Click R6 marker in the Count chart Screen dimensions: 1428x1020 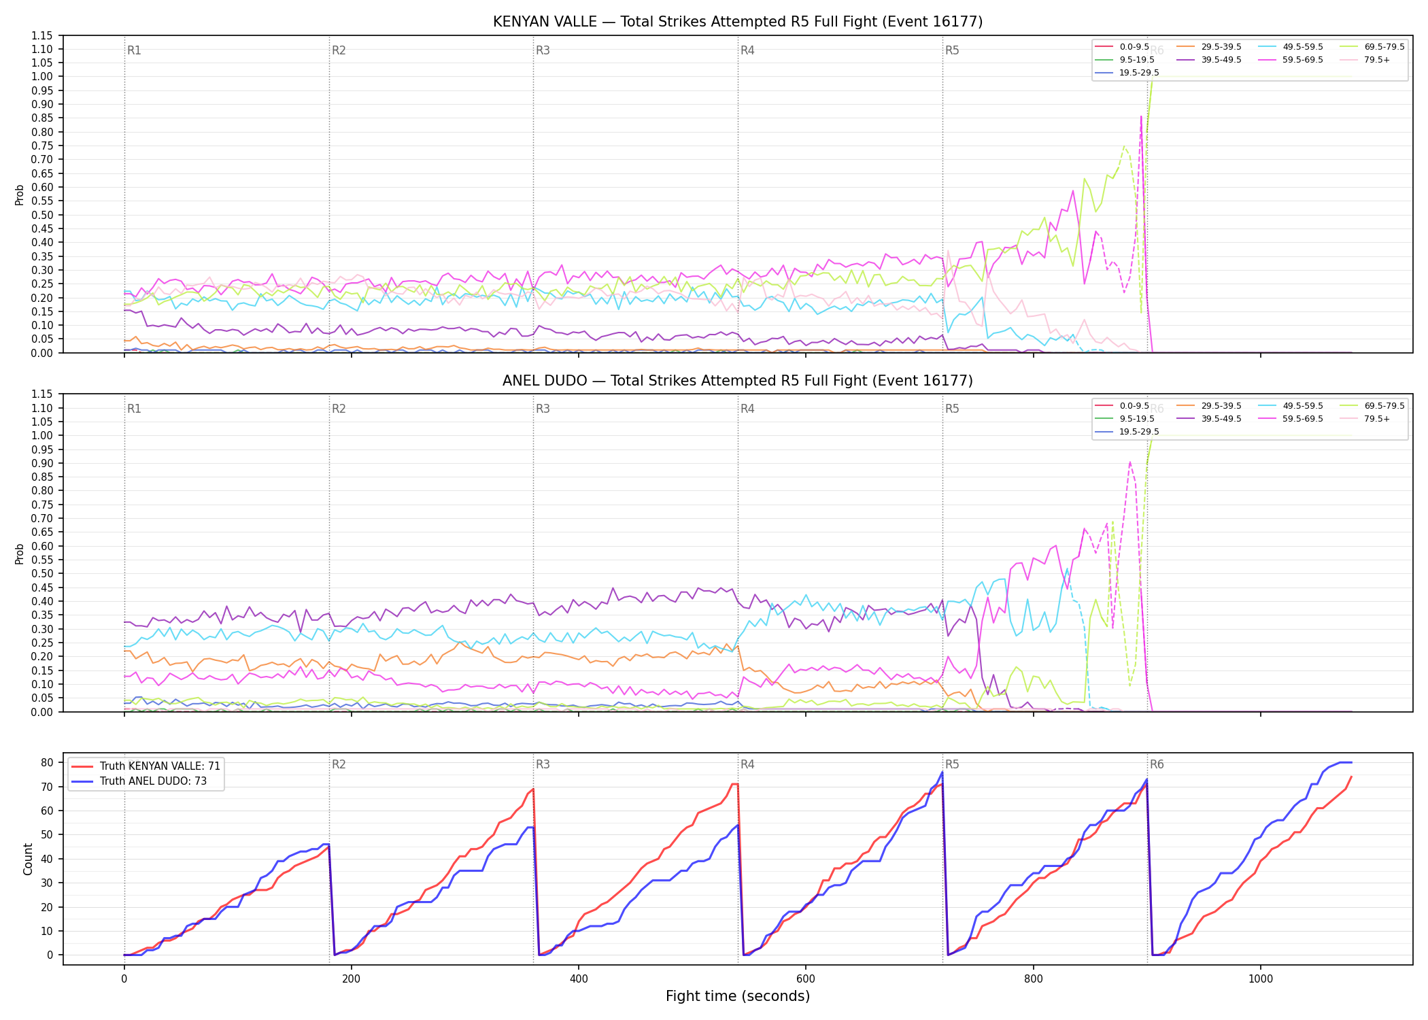[x=1157, y=764]
